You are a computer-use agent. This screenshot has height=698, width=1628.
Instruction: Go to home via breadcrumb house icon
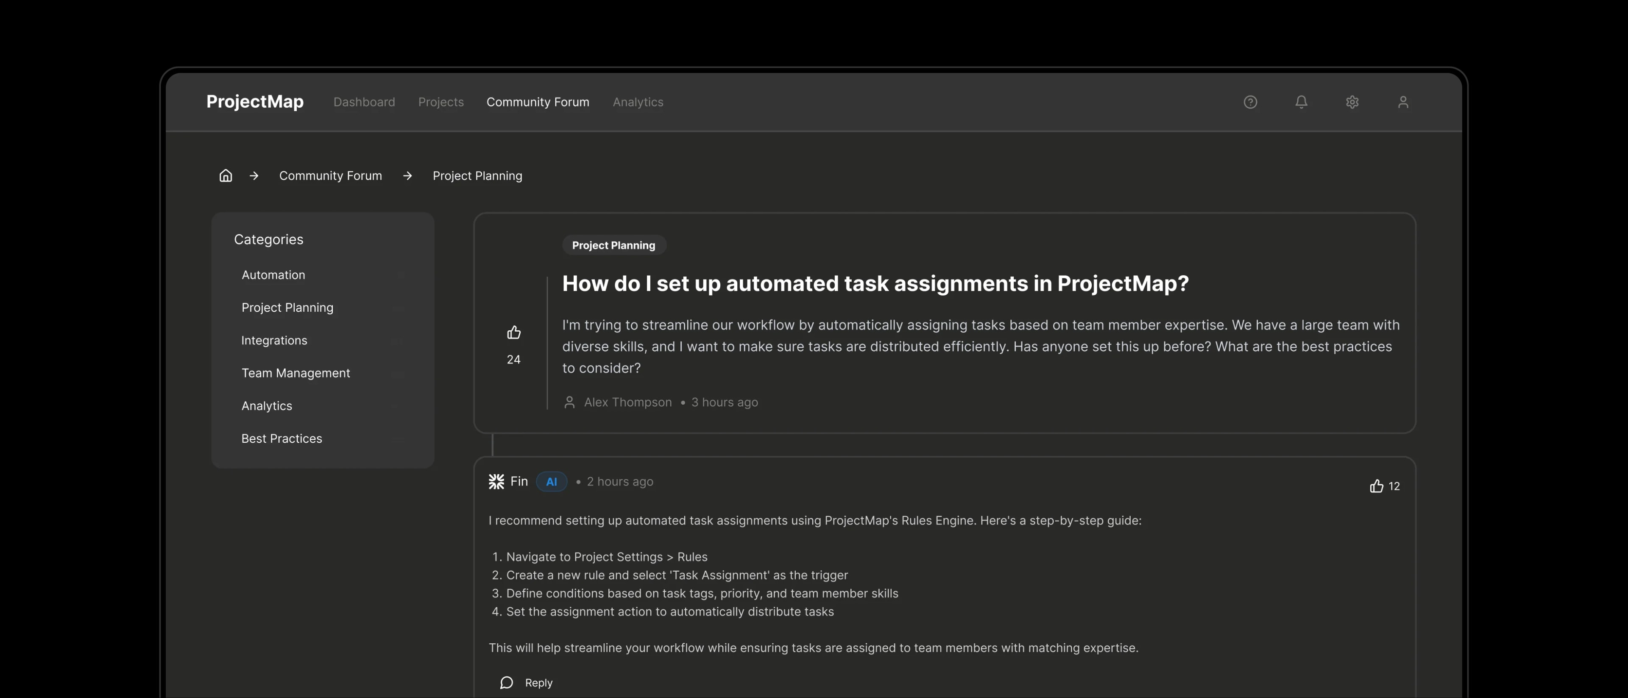point(226,176)
